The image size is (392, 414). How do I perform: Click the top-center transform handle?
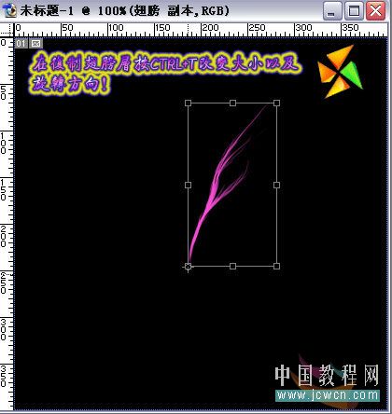232,103
